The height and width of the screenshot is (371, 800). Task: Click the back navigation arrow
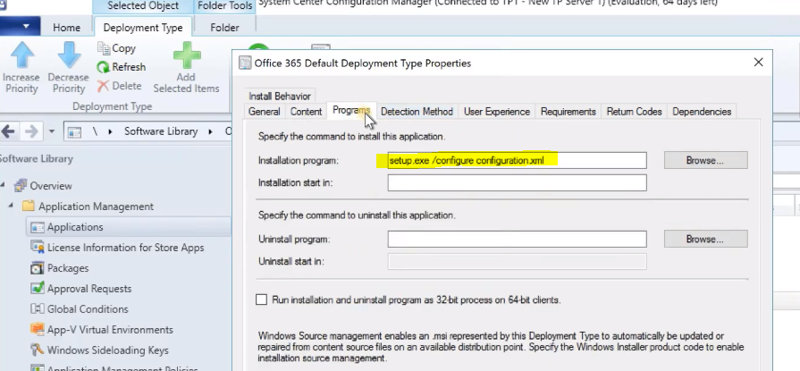[8, 131]
